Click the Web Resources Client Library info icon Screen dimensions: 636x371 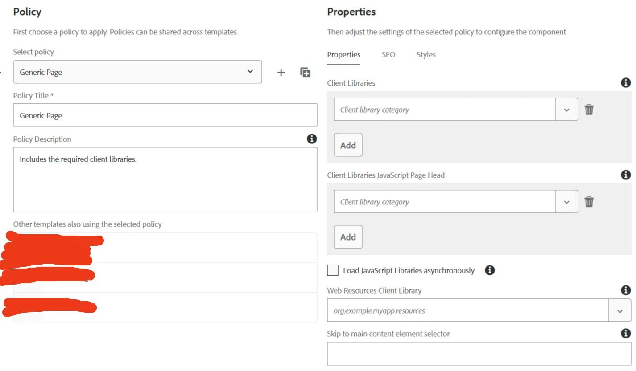click(626, 290)
